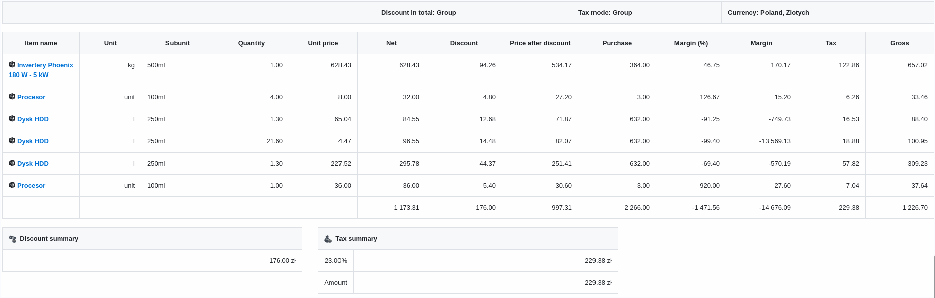Screen dimensions: 935x298
Task: Click Currency: Poland, Zlotych label
Action: tap(768, 13)
